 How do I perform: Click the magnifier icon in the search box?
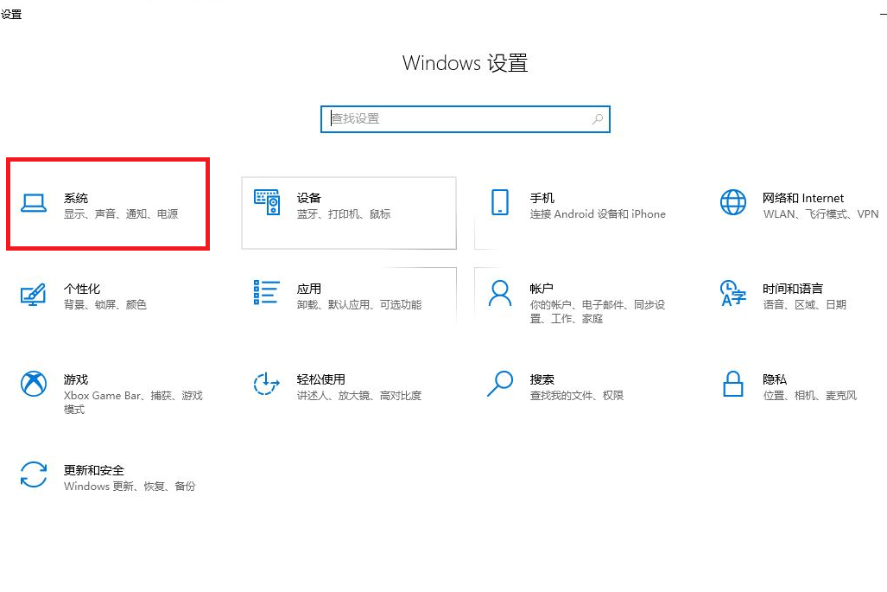[598, 119]
